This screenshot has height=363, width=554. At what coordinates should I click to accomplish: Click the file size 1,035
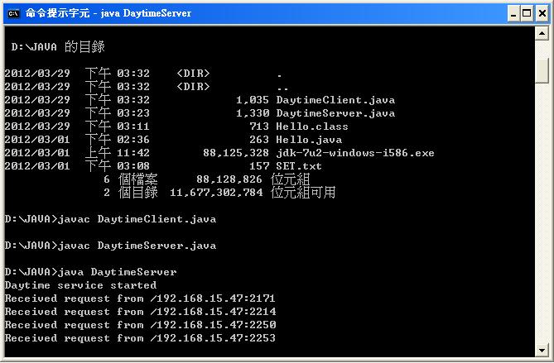[253, 100]
